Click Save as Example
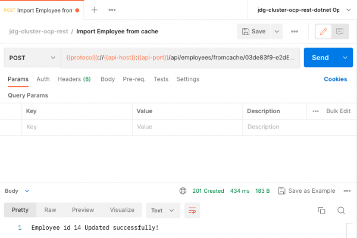Viewport: 357px width, 238px height. click(306, 191)
